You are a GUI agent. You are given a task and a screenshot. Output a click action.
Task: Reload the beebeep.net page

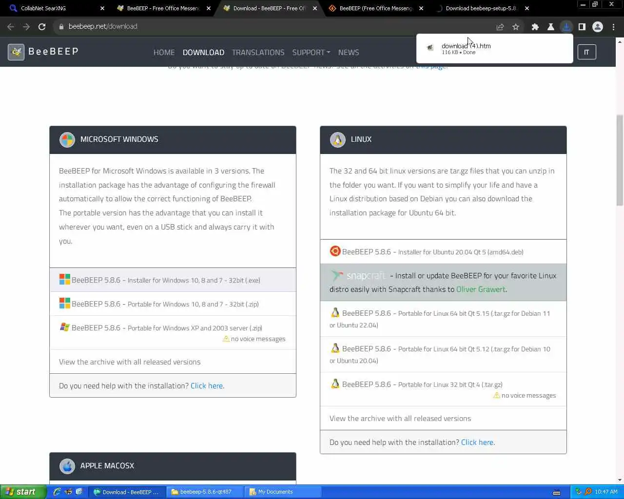coord(42,27)
